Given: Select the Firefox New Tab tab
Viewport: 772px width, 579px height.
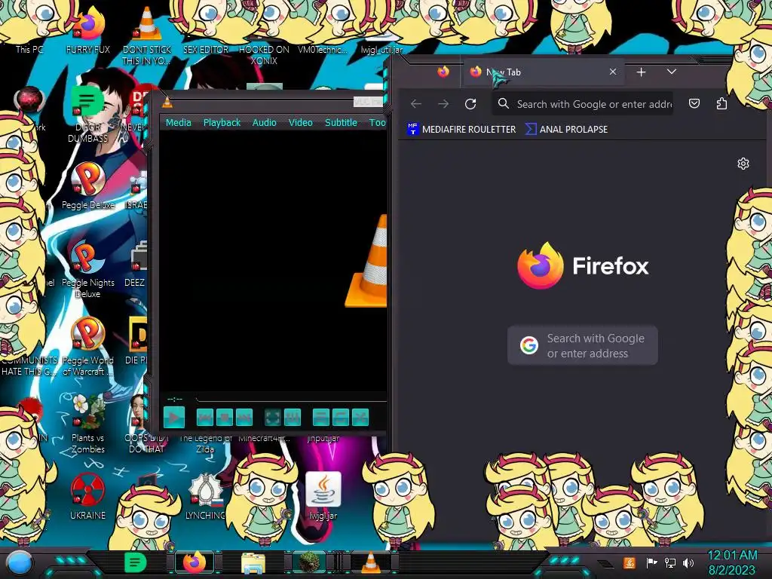Looking at the screenshot, I should click(543, 72).
